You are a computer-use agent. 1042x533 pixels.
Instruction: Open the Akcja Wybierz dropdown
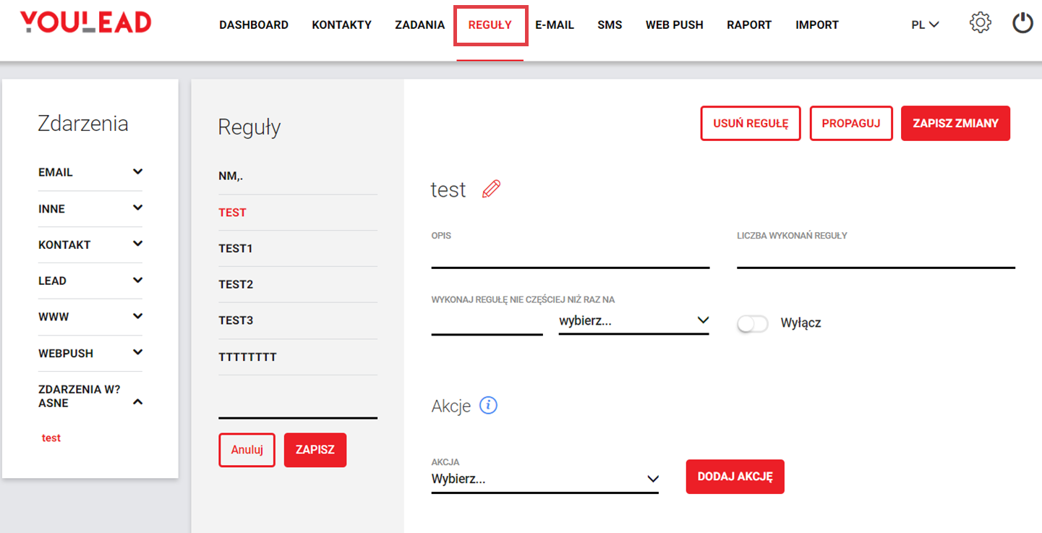coord(545,479)
